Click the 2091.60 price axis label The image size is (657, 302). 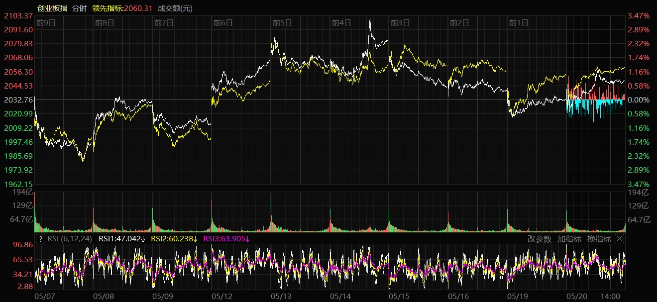[18, 30]
